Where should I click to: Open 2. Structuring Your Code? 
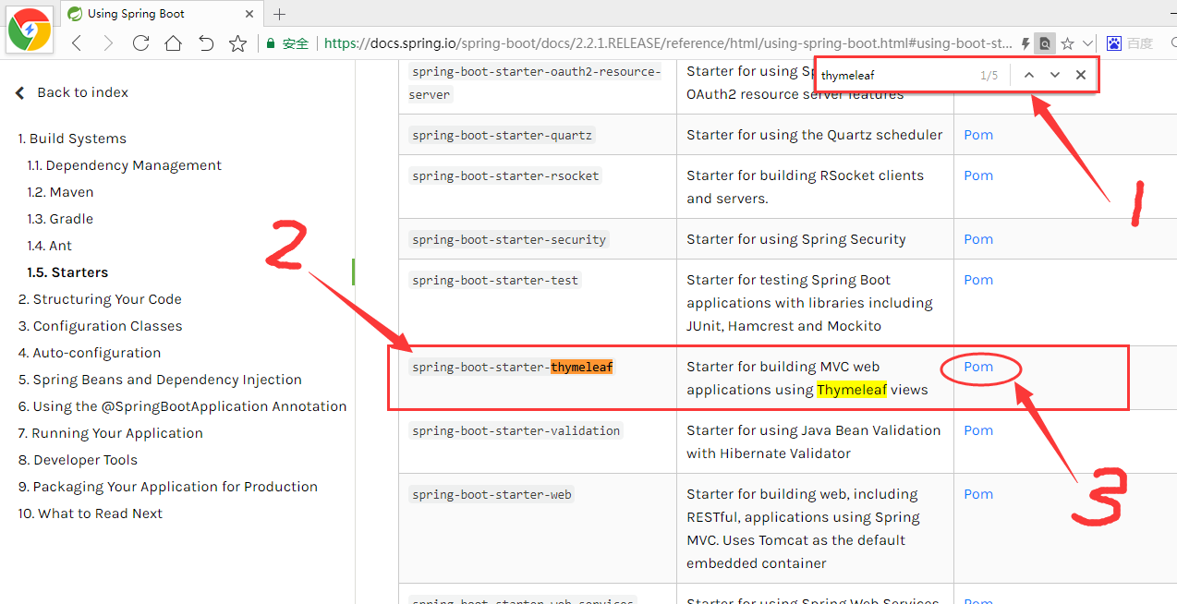click(x=100, y=299)
